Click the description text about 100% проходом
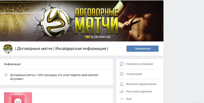 click(54, 77)
